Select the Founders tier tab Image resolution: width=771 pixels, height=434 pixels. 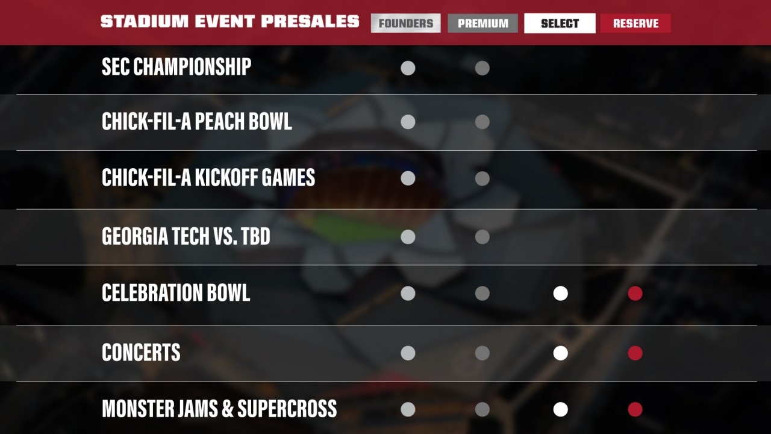point(405,24)
